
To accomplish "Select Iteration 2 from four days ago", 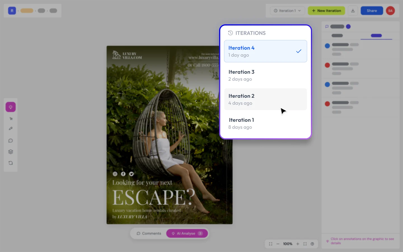I will click(266, 99).
